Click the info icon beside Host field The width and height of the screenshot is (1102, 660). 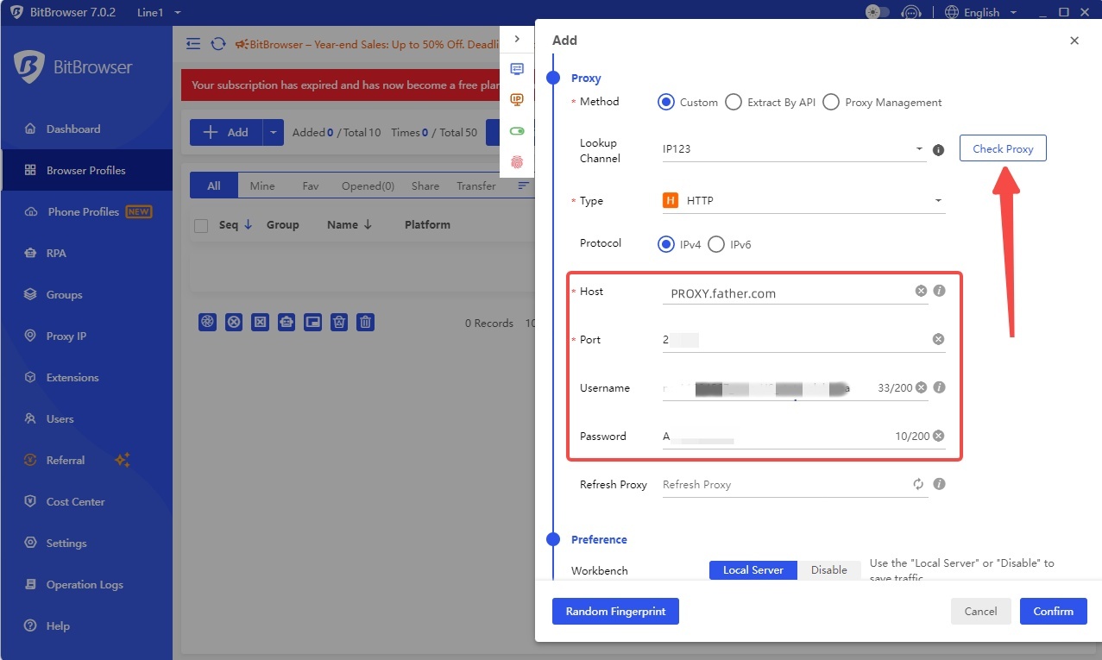point(940,291)
